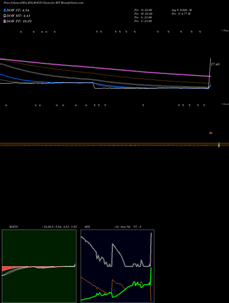Click the pink DOW PT legend swatch
The image size is (229, 303).
point(5,21)
